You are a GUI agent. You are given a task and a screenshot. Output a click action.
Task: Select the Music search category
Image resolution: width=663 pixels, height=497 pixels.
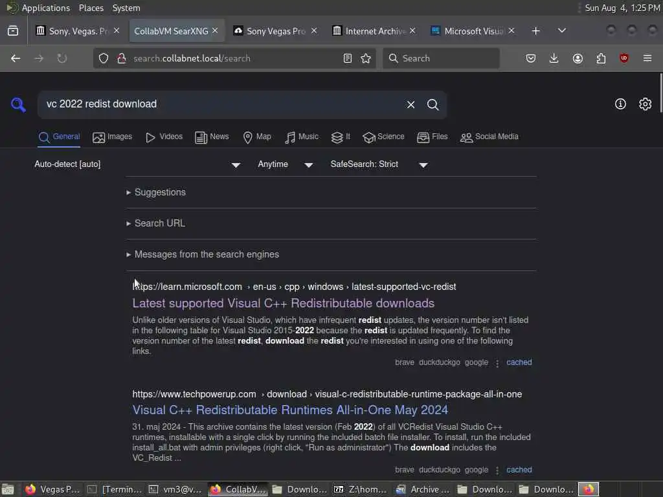click(302, 137)
